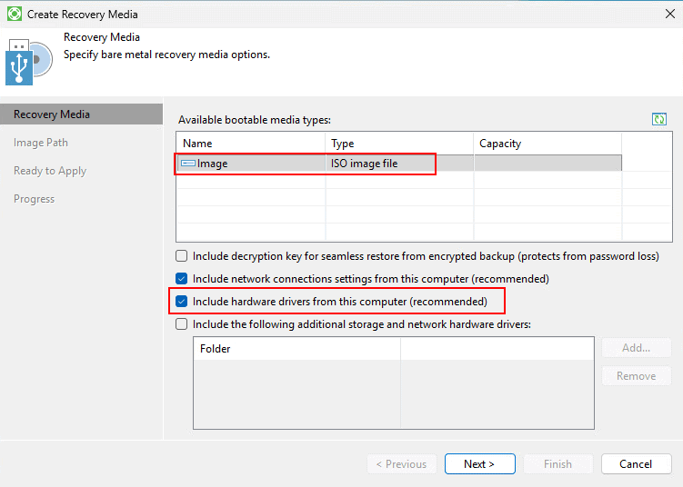683x487 pixels.
Task: Click the USB recovery media header icon
Action: tap(29, 63)
